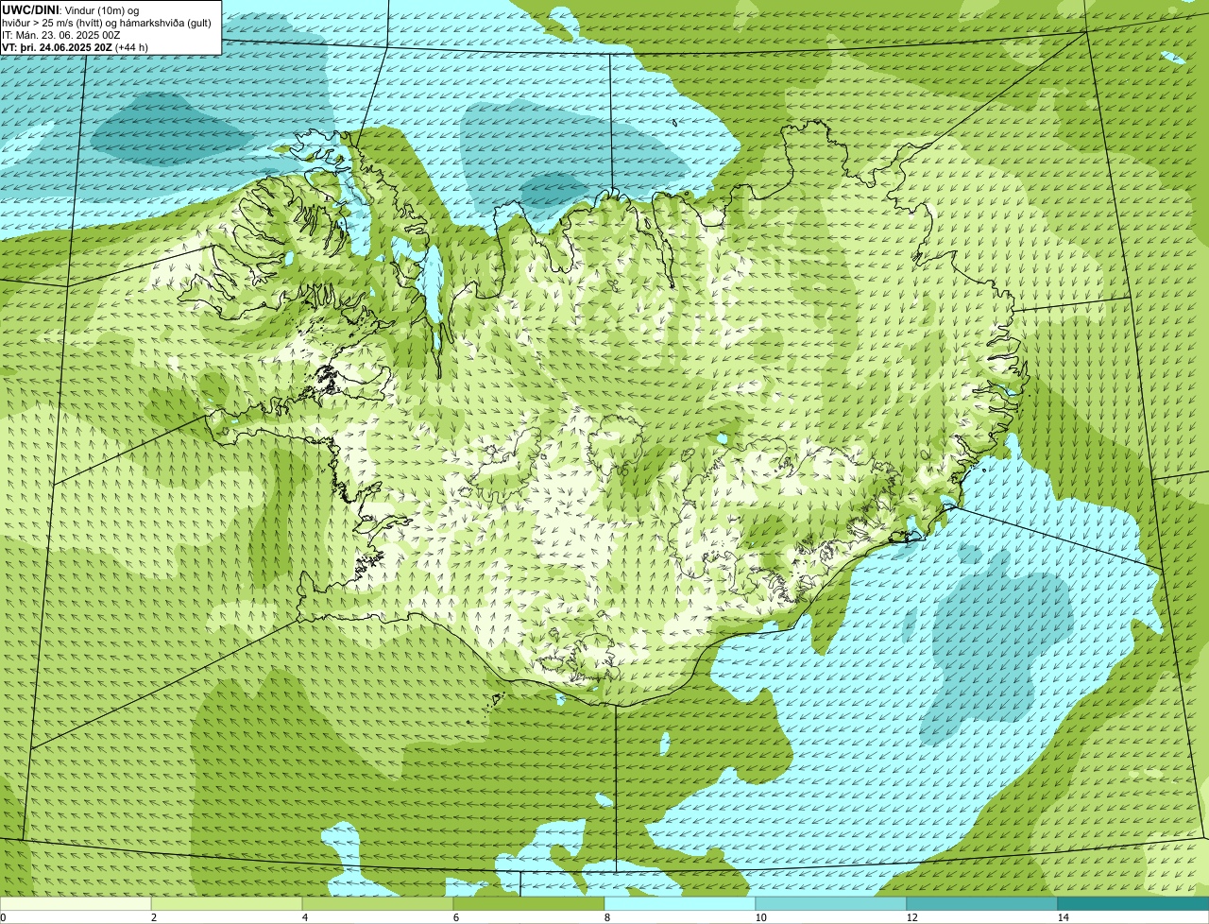Select the 10–12 m/s turquoise color segment
1209x924 pixels.
click(831, 903)
